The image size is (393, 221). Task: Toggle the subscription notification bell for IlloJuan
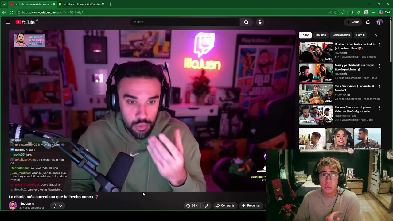[54, 206]
